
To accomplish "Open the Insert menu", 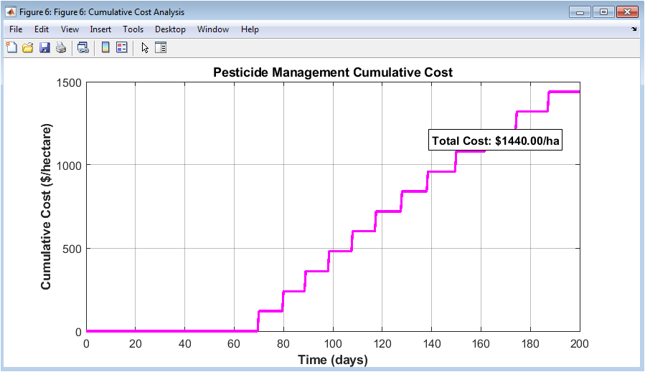I will tap(100, 29).
